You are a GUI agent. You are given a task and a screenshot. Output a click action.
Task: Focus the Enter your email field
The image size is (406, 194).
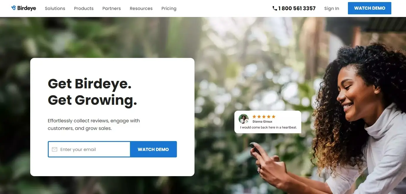pos(89,149)
